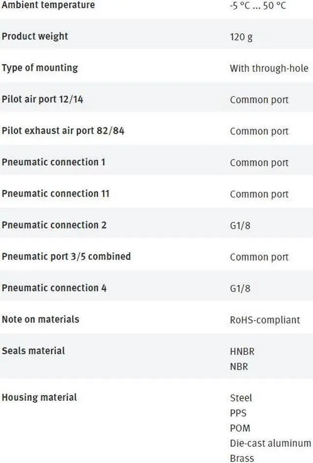Select Pilot air port 12/14 row label
Viewport: 313px width, 463px height.
43,99
